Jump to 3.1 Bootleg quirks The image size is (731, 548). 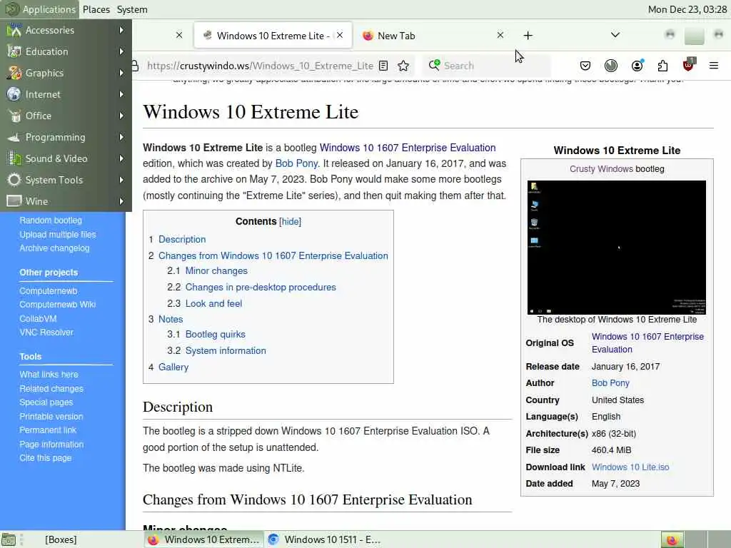[x=216, y=334]
